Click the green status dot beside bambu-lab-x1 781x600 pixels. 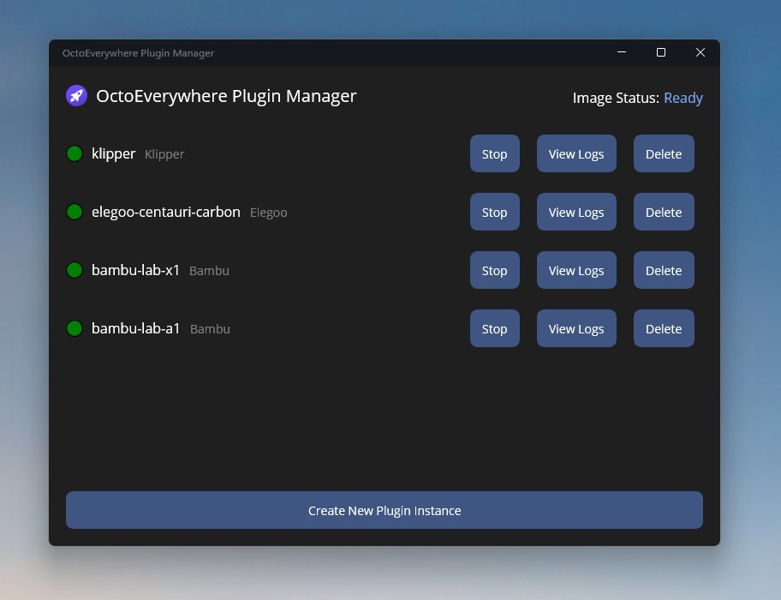tap(75, 270)
